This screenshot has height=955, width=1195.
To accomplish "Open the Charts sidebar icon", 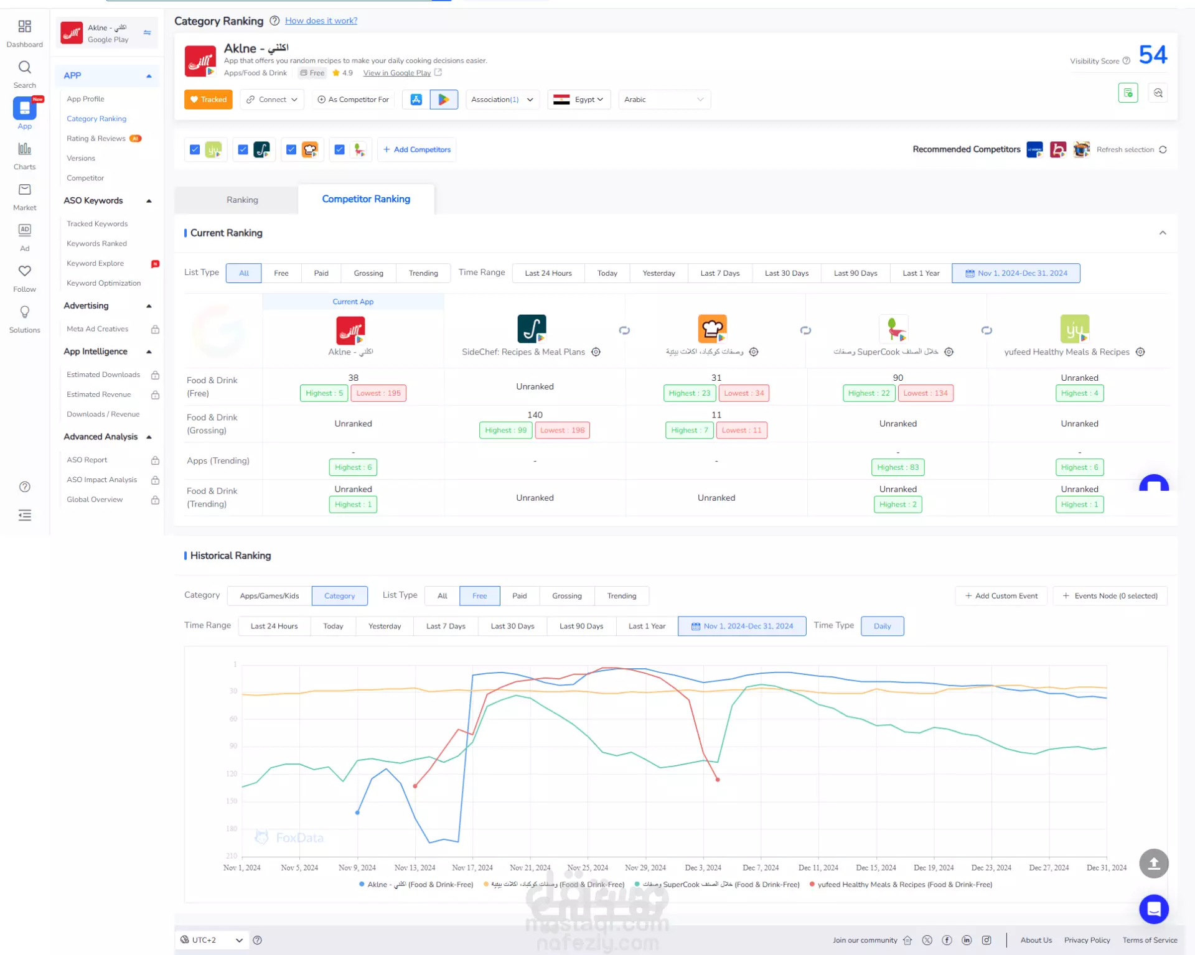I will [24, 156].
